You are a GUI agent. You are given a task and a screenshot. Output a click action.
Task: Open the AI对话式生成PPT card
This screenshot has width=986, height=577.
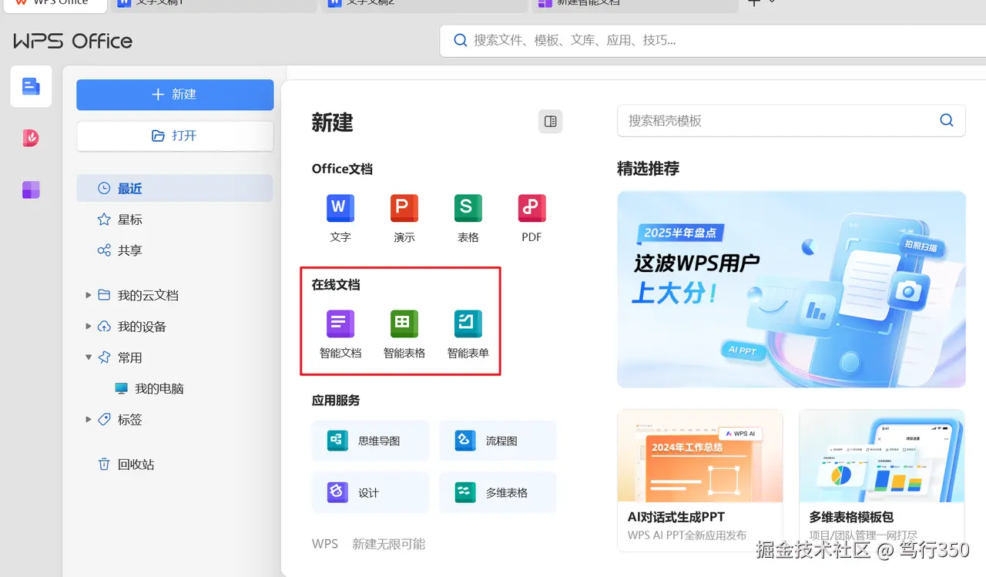700,480
